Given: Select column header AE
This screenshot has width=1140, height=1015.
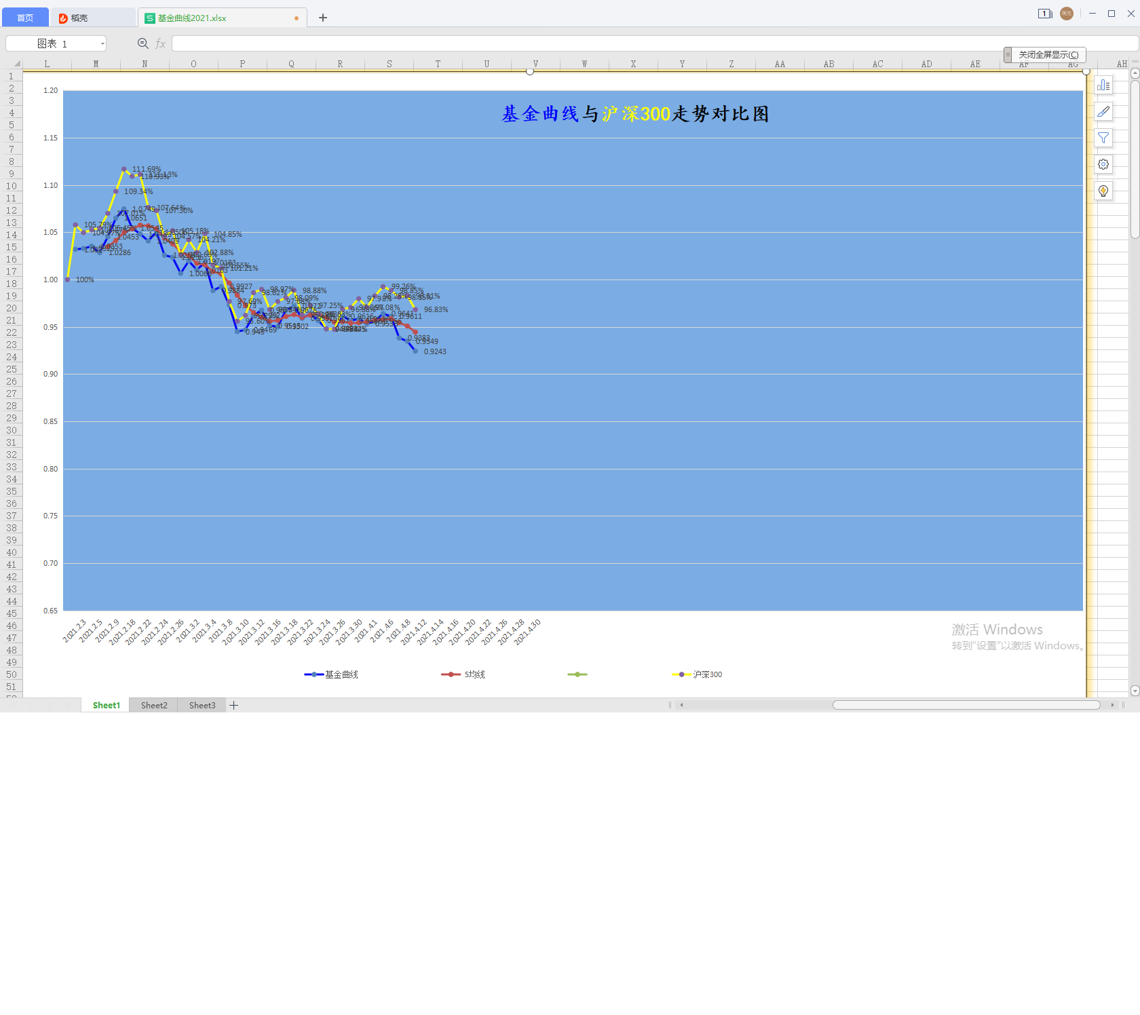Looking at the screenshot, I should 975,64.
